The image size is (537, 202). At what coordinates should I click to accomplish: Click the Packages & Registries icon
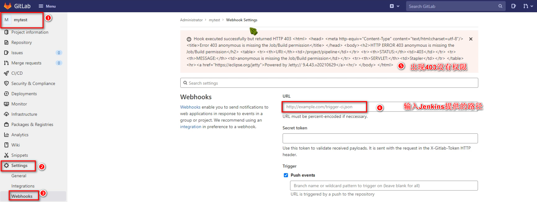tap(6, 125)
